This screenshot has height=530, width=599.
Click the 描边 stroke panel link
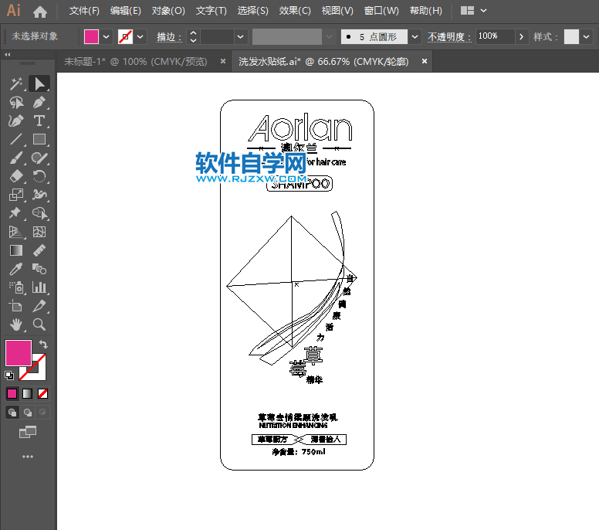(169, 37)
